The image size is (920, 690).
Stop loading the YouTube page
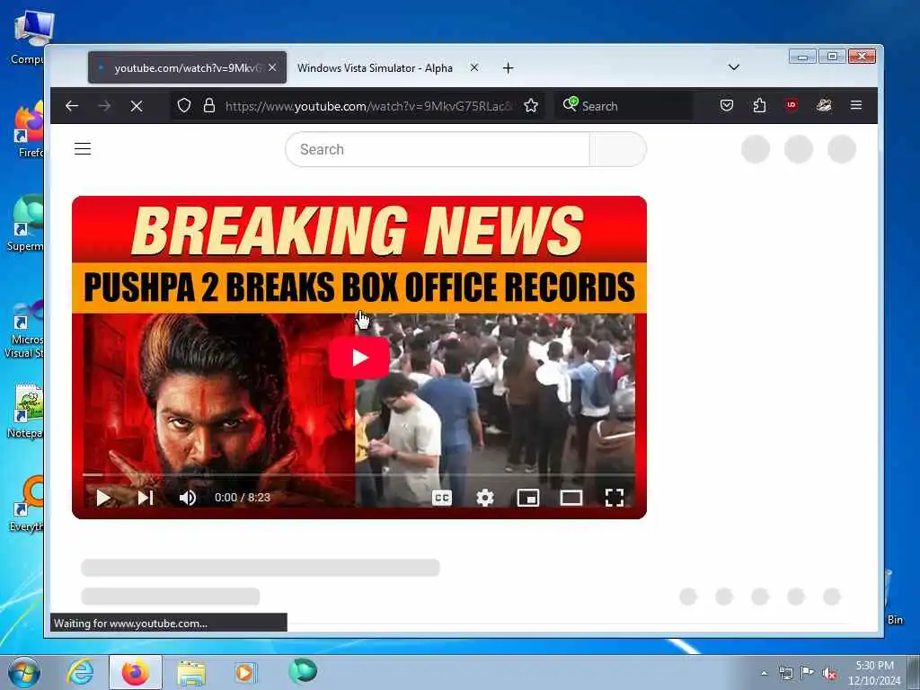[x=137, y=106]
